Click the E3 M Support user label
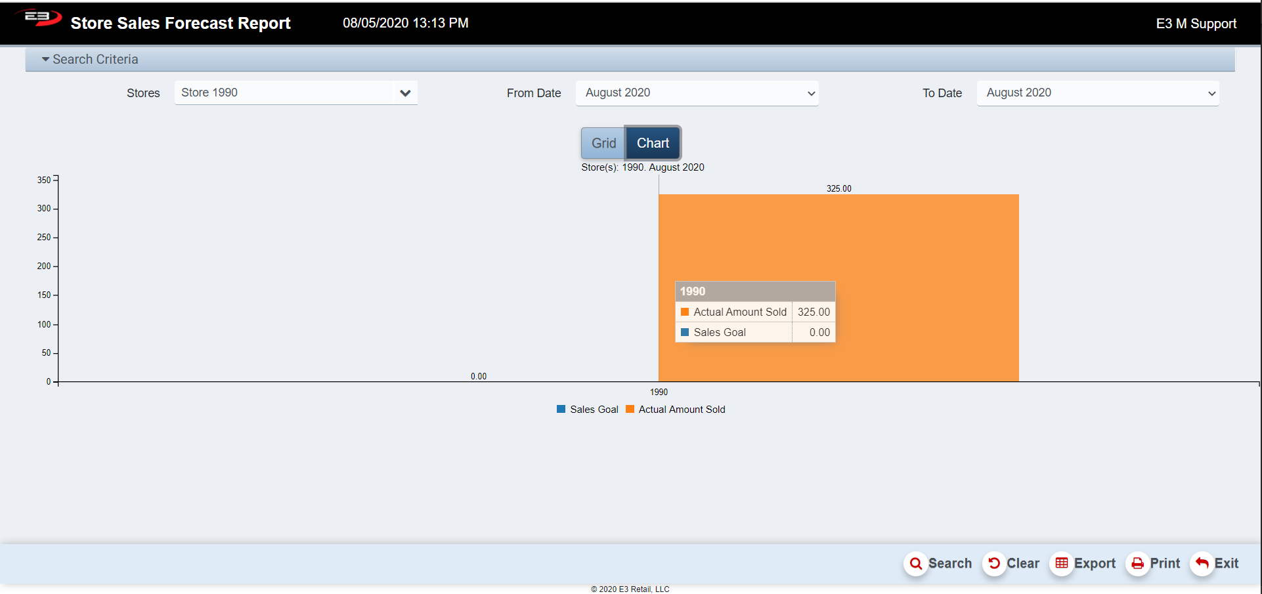 [x=1196, y=24]
